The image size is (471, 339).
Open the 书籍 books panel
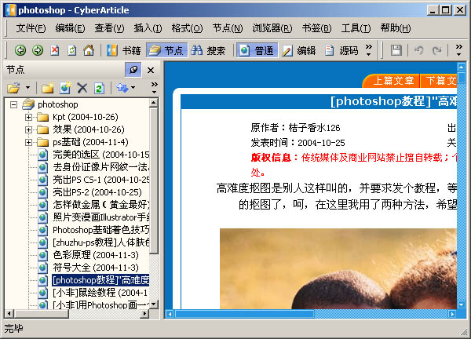124,50
